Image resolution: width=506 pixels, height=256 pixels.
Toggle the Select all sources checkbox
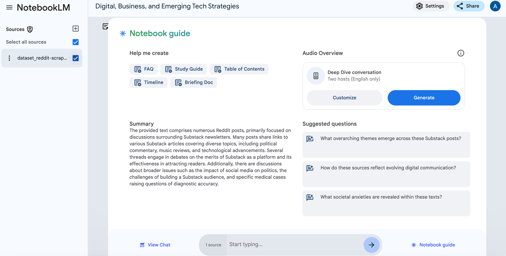pyautogui.click(x=75, y=42)
